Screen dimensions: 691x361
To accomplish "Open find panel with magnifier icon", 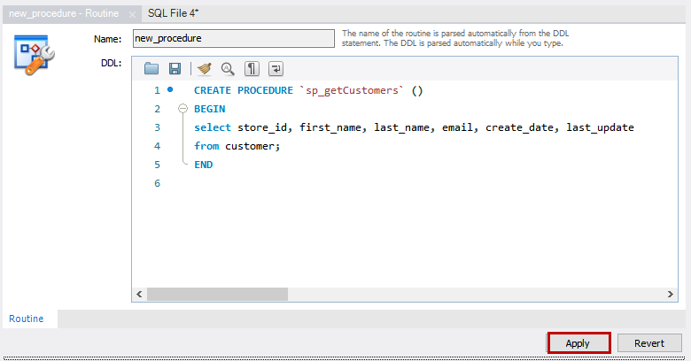I will (x=228, y=69).
